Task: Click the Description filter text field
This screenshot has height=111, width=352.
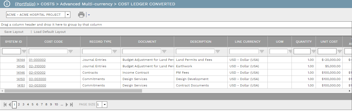Action: pyautogui.click(x=195, y=51)
